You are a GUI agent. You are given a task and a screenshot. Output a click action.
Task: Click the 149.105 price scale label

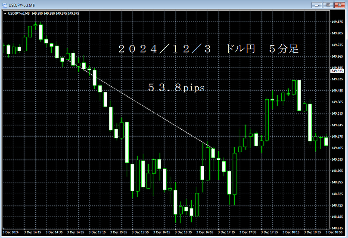[337, 148]
